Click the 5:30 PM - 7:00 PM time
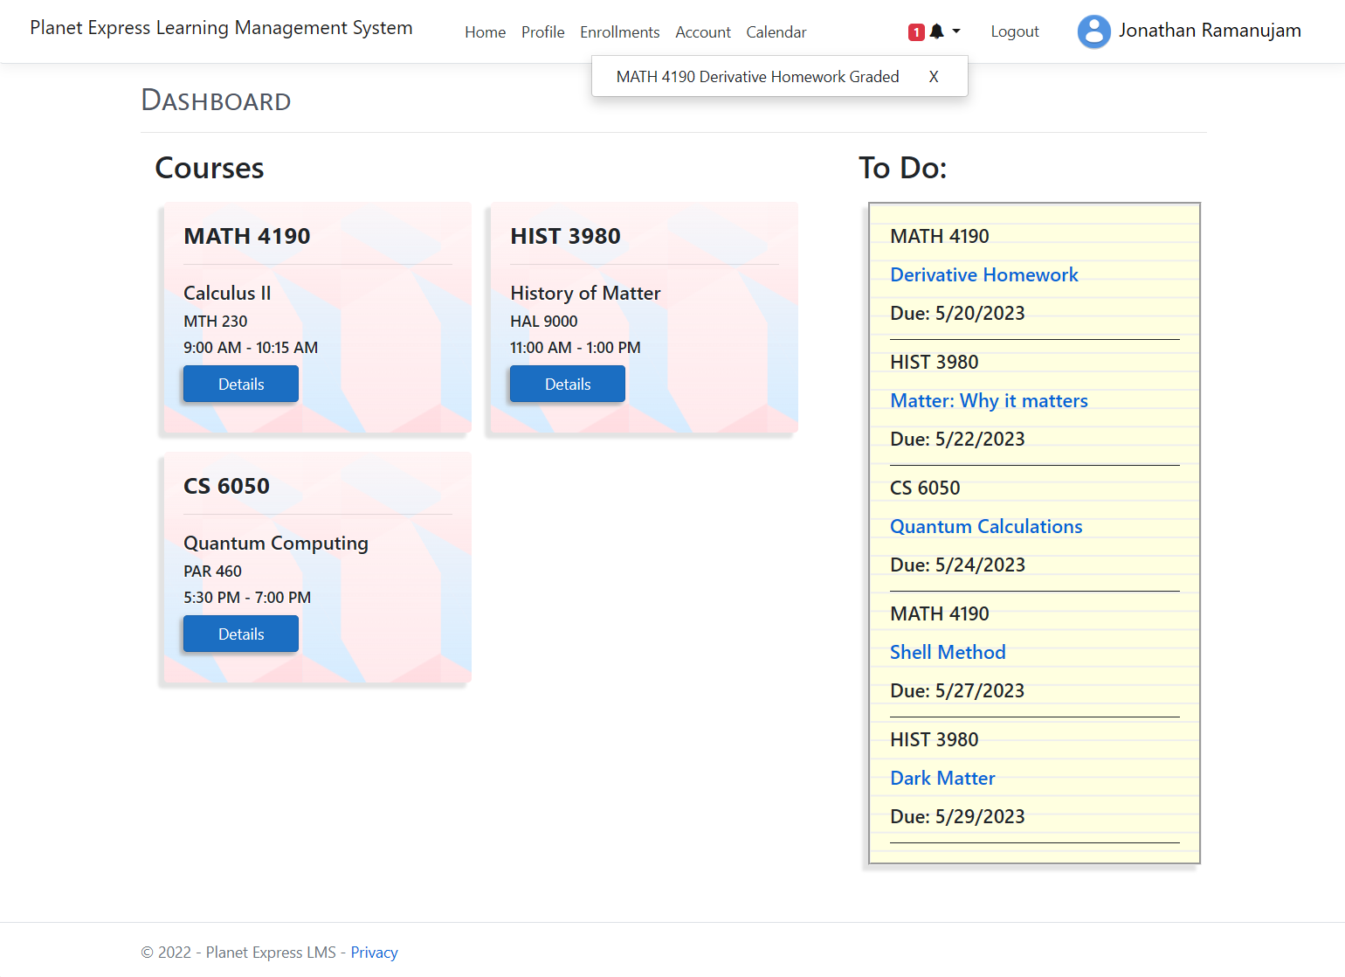This screenshot has width=1345, height=977. pos(247,598)
